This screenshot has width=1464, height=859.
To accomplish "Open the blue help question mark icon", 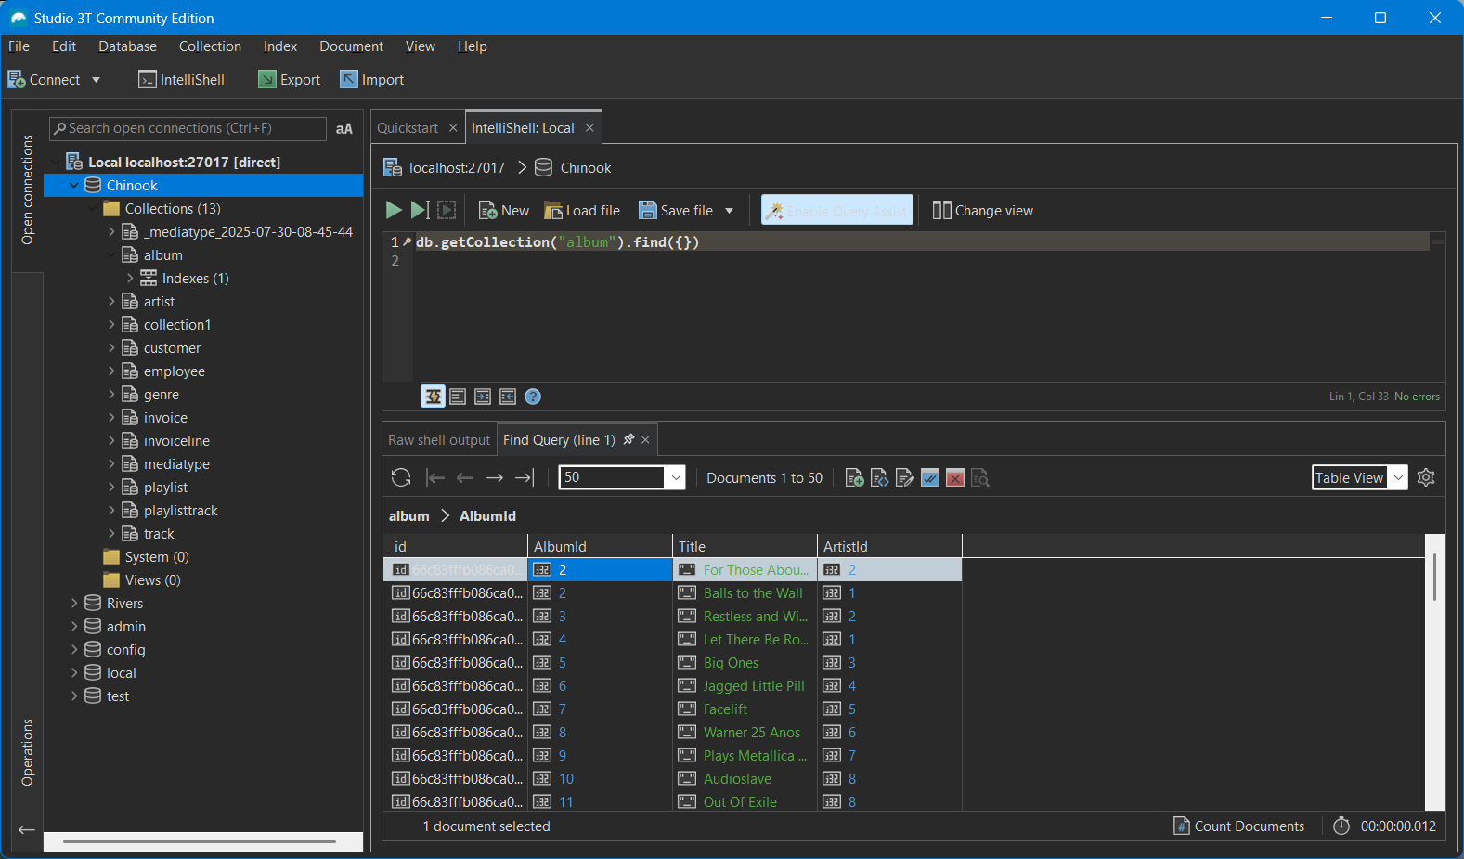I will [x=533, y=397].
